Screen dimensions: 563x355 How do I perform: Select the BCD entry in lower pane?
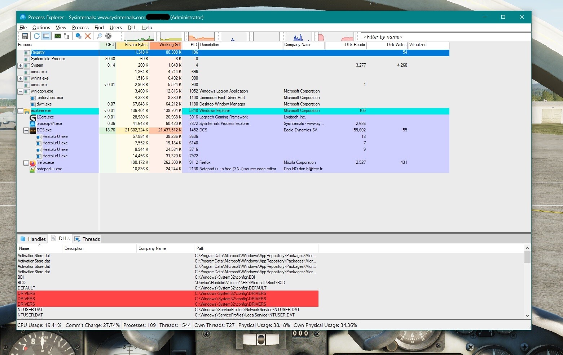tap(168, 283)
